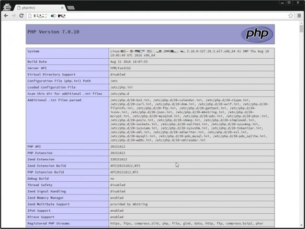This screenshot has width=305, height=229.
Task: Close the browser window
Action: [x=298, y=3]
